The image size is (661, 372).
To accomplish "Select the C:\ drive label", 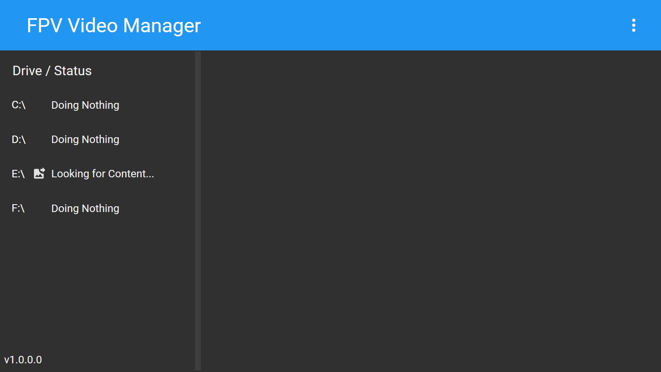I will pos(19,105).
